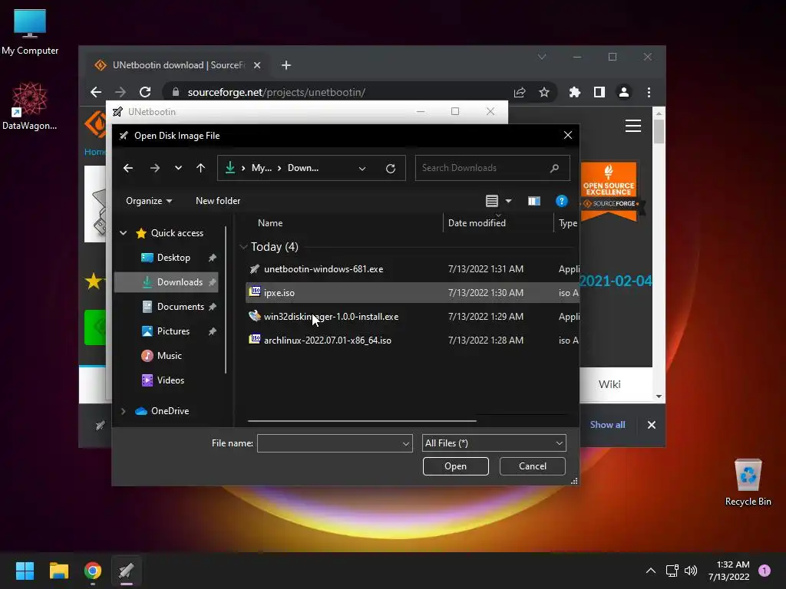Switch to Chrome on the taskbar
The image size is (786, 589).
93,571
